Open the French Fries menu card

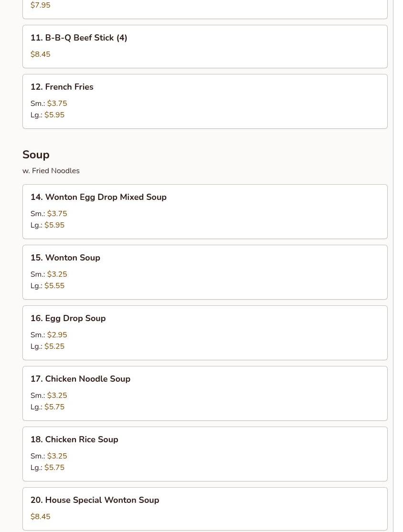pos(205,102)
